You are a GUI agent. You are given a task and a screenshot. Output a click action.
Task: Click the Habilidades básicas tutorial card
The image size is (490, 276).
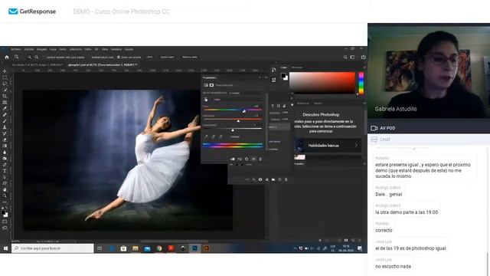[x=328, y=145]
